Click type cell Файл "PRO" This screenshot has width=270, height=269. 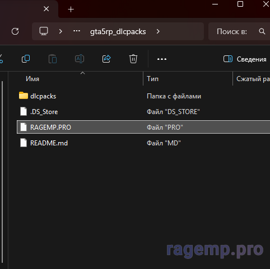point(165,128)
